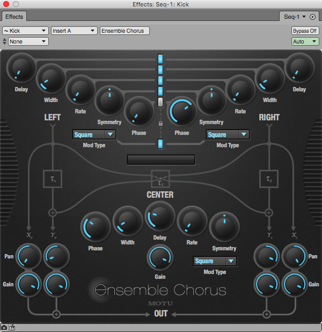322x332 pixels.
Task: Click Bypass Off button
Action: point(305,31)
